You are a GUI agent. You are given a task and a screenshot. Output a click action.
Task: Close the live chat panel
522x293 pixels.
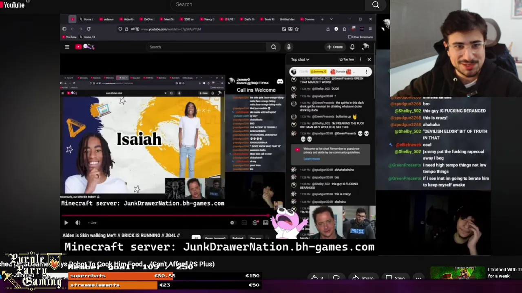pos(369,59)
